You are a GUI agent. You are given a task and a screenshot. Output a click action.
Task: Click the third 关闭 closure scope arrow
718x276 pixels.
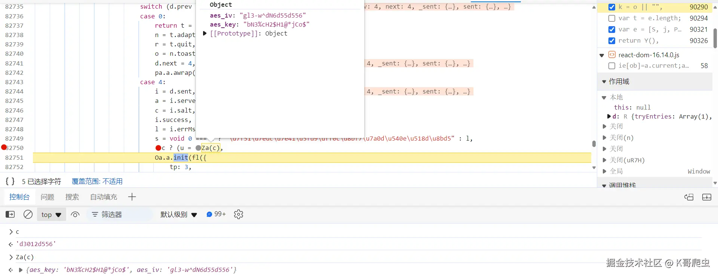pyautogui.click(x=604, y=149)
